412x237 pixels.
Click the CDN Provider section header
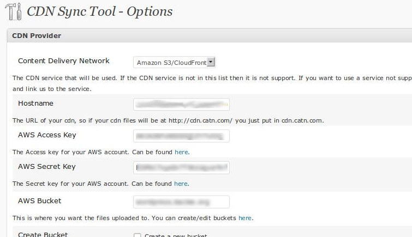210,36
